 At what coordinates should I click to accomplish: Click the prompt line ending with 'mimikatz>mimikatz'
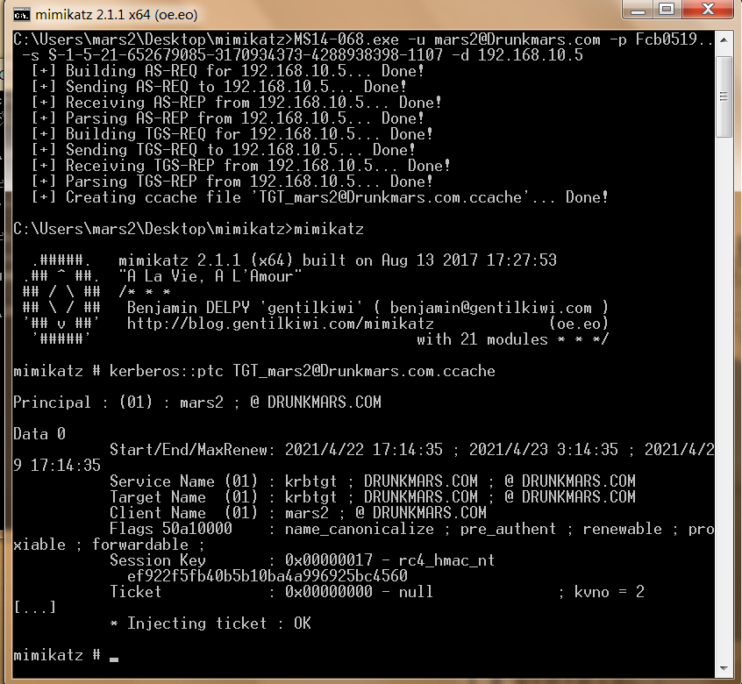189,229
